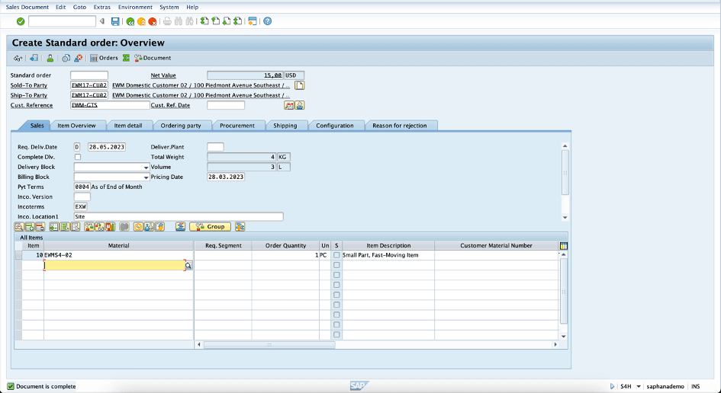Open the S4H system dropdown arrow in status bar
The height and width of the screenshot is (393, 721).
coord(639,387)
